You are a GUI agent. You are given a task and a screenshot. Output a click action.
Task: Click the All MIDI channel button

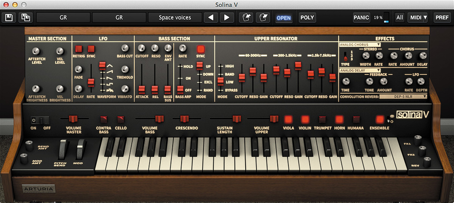[400, 18]
